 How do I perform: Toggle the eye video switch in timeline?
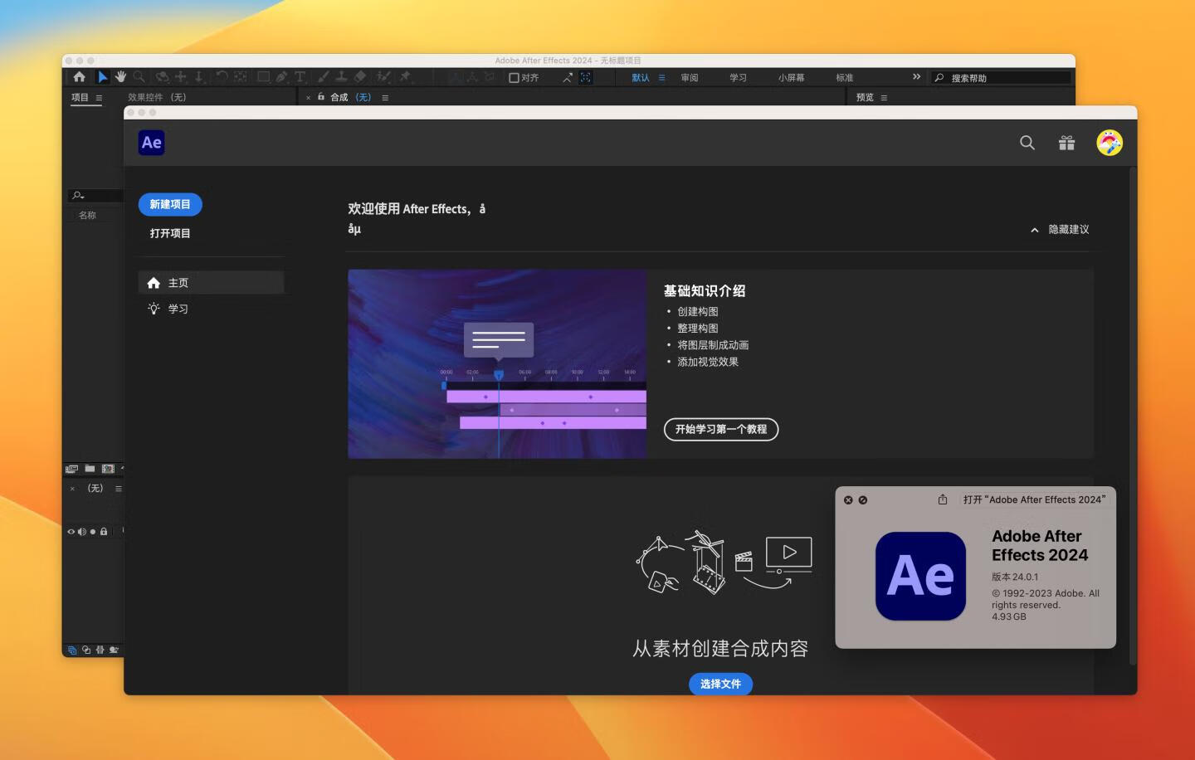tap(71, 532)
